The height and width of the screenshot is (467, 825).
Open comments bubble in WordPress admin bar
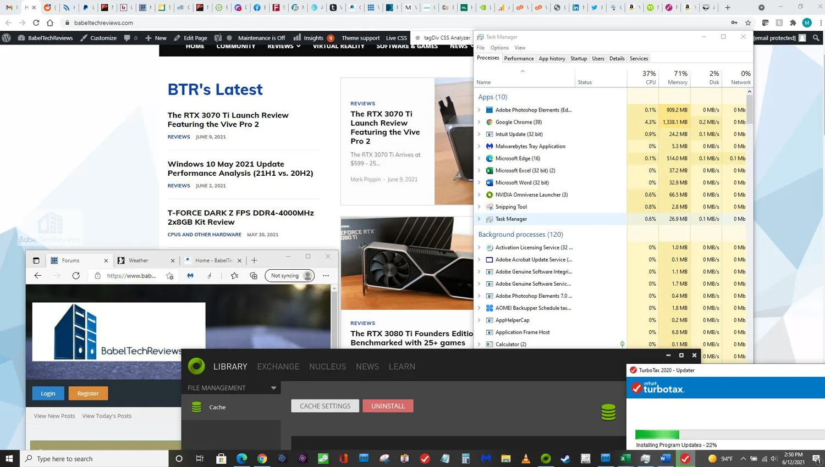(x=130, y=38)
